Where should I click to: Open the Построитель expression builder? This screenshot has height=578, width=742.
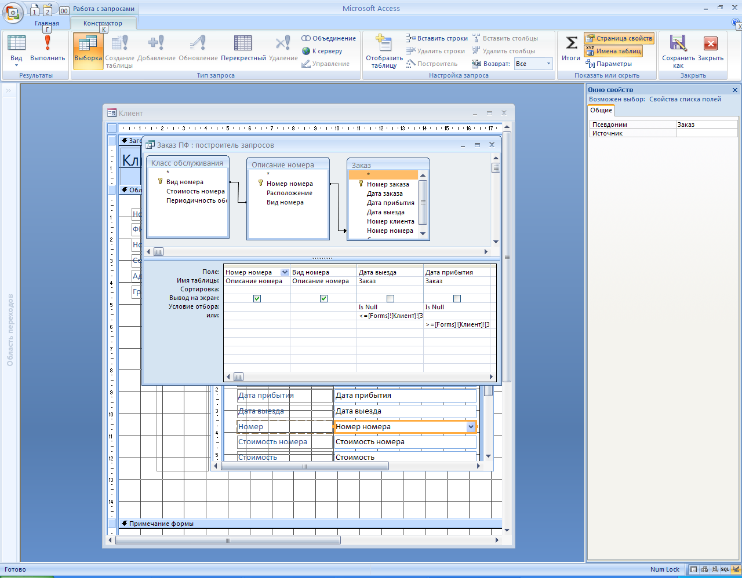coord(432,64)
